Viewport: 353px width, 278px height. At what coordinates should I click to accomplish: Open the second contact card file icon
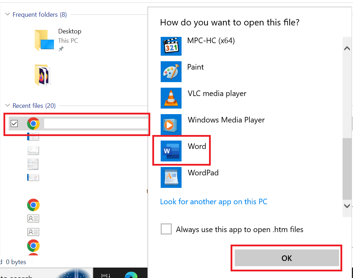pos(33,232)
